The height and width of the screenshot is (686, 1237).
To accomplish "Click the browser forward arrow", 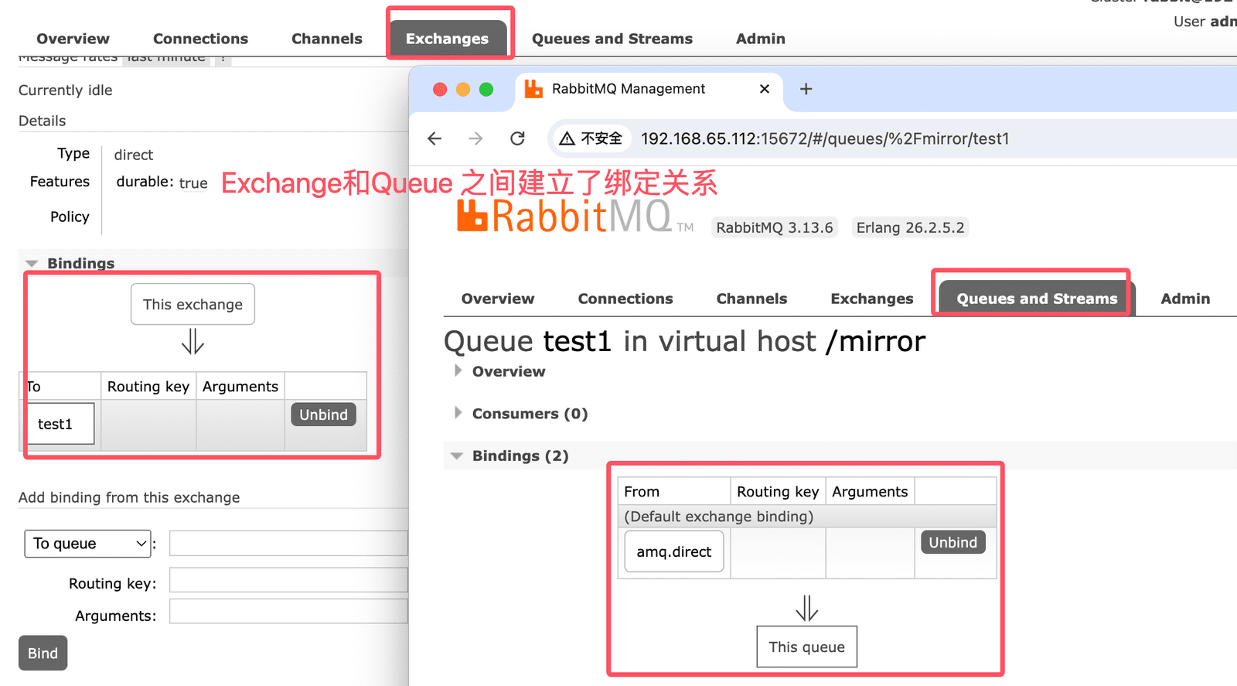I will (475, 138).
